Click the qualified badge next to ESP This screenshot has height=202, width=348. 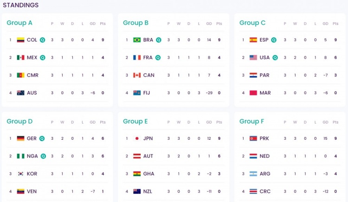pos(274,40)
